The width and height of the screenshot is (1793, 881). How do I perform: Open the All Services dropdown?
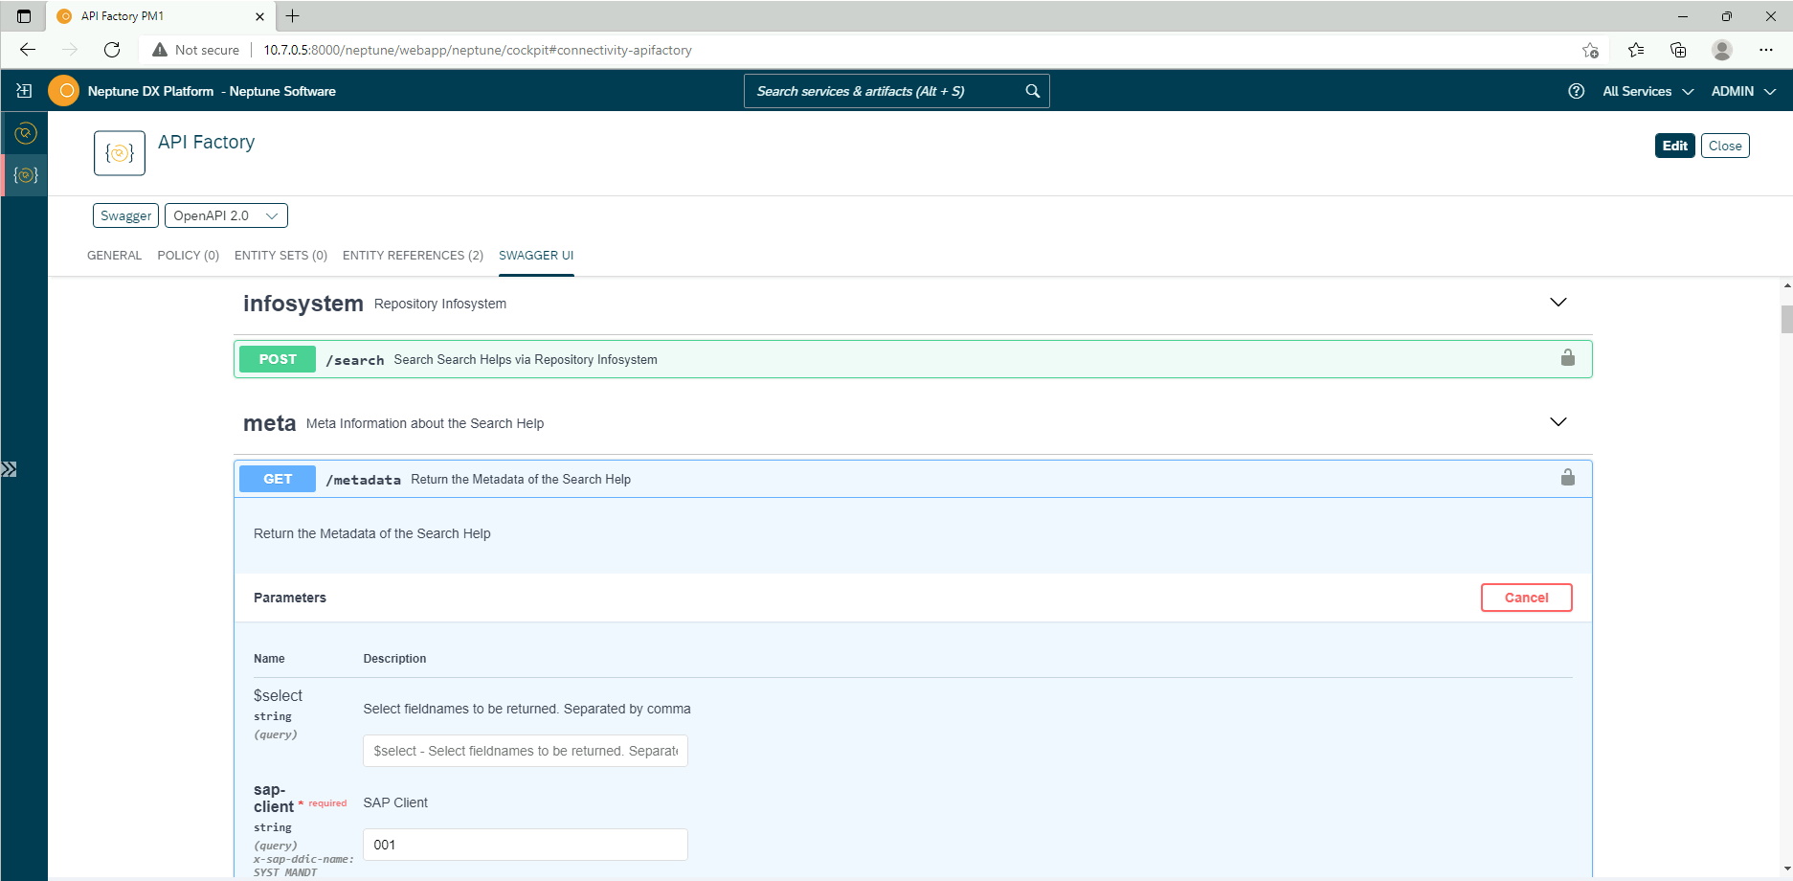coord(1647,91)
